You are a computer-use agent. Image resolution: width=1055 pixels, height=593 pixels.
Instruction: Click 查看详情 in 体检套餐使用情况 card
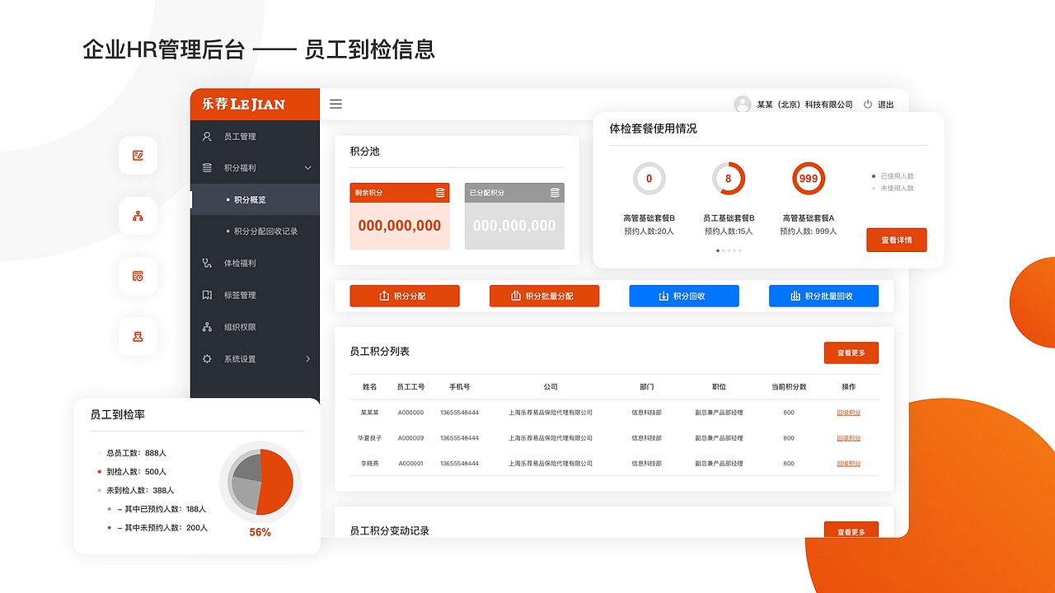896,240
